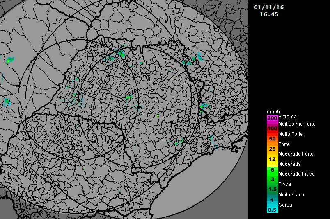Screen dimensions: 330x219
Task: Click the Muito Fraca legend label
Action: pos(291,195)
